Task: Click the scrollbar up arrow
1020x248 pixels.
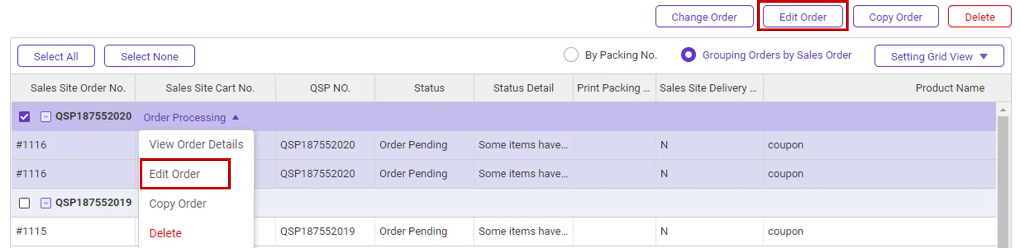Action: pos(1002,110)
